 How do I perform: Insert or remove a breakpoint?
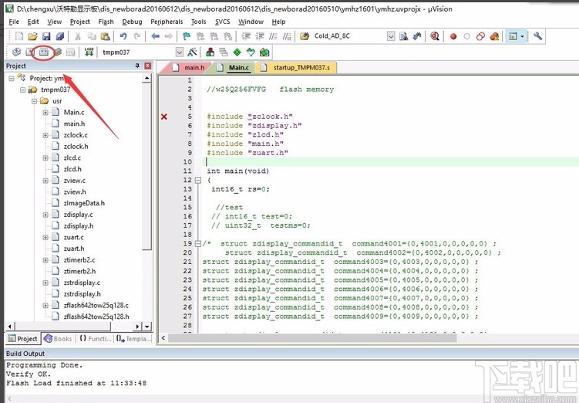tap(453, 36)
